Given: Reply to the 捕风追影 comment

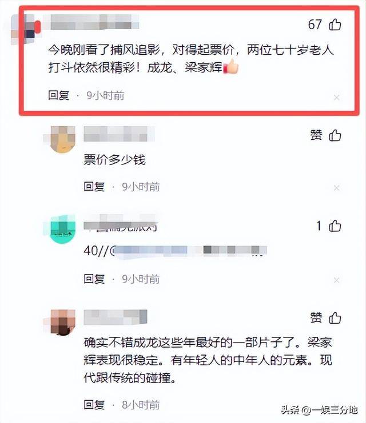Looking at the screenshot, I should [59, 95].
